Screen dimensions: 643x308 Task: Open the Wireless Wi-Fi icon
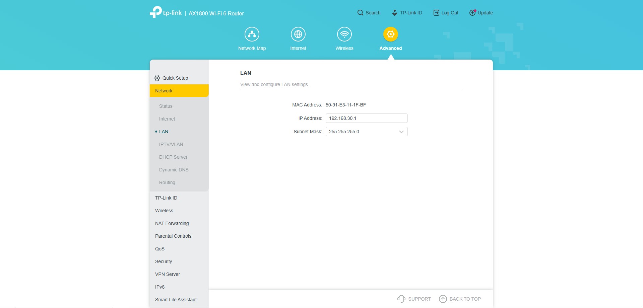[x=344, y=34]
